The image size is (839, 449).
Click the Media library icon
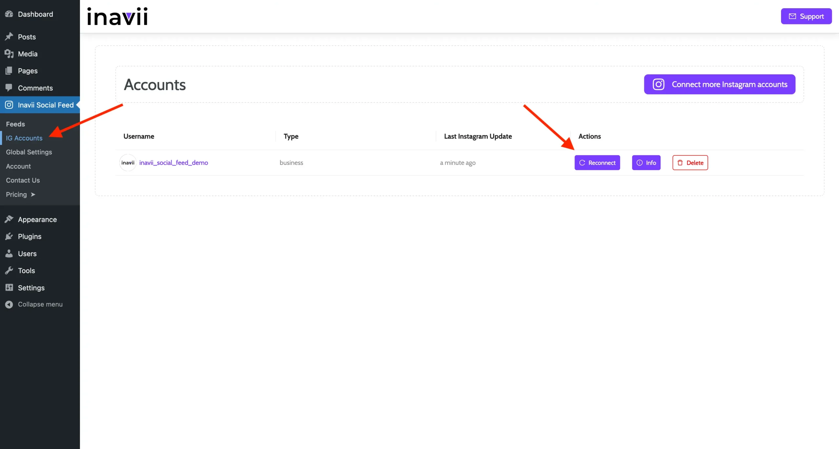9,54
